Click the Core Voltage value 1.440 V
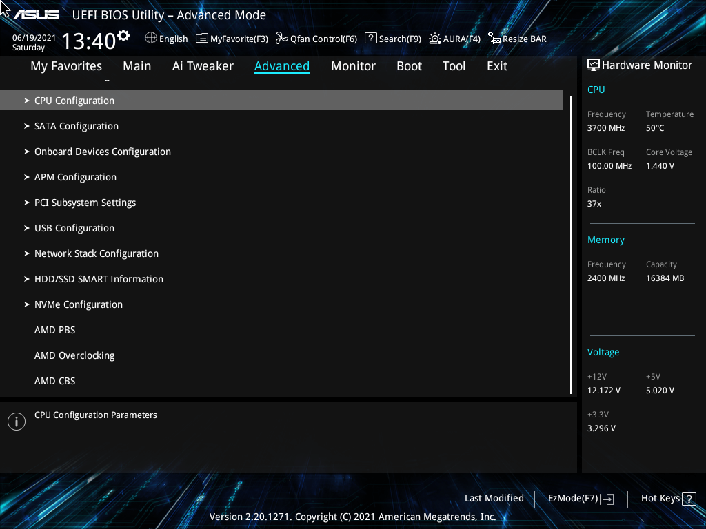 pyautogui.click(x=660, y=166)
